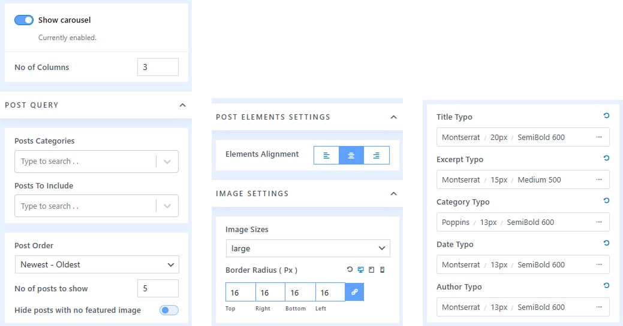Select tablet device for Border Radius
Screen dimensions: 623x326
point(371,270)
